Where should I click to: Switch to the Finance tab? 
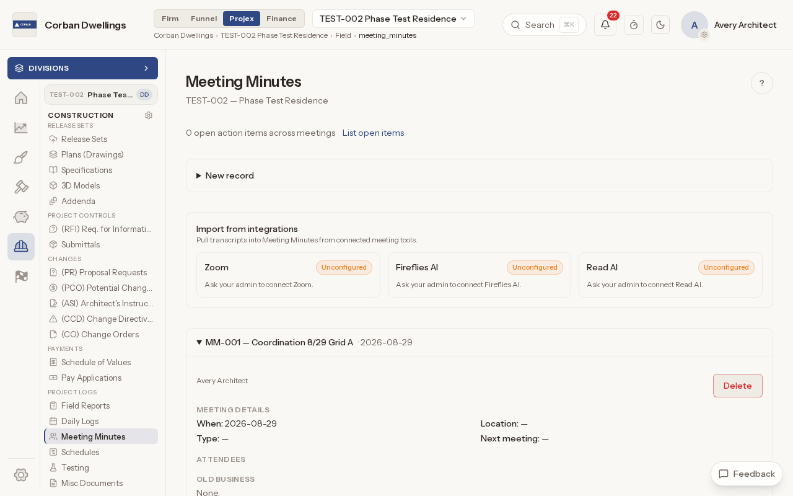coord(281,19)
